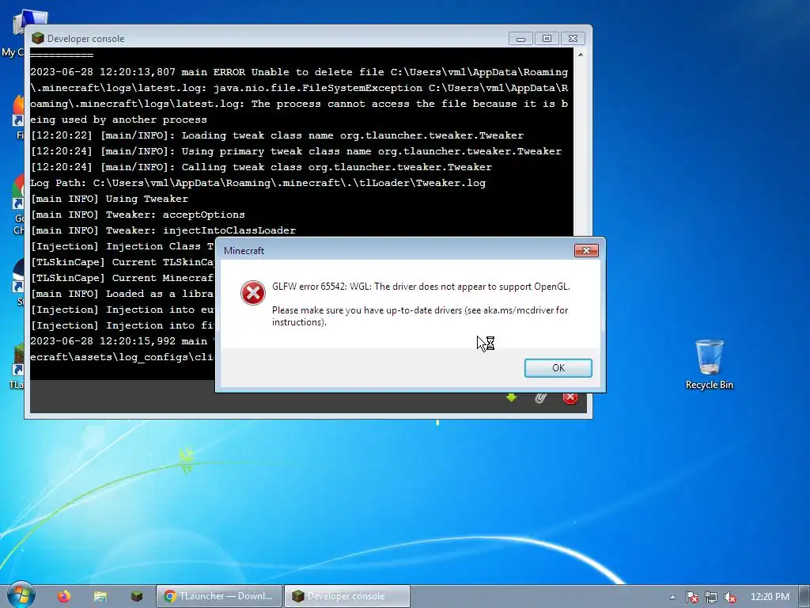Click the 'Loading tweak class name' console line
The width and height of the screenshot is (810, 608).
point(277,135)
